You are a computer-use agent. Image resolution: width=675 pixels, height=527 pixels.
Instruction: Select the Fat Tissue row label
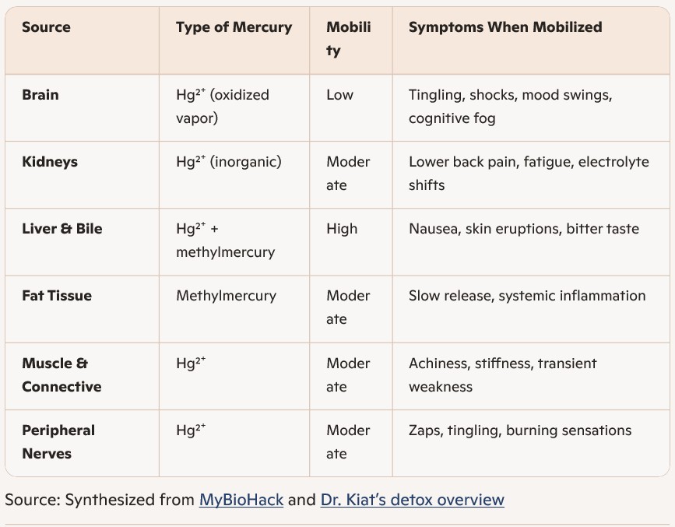(x=57, y=296)
